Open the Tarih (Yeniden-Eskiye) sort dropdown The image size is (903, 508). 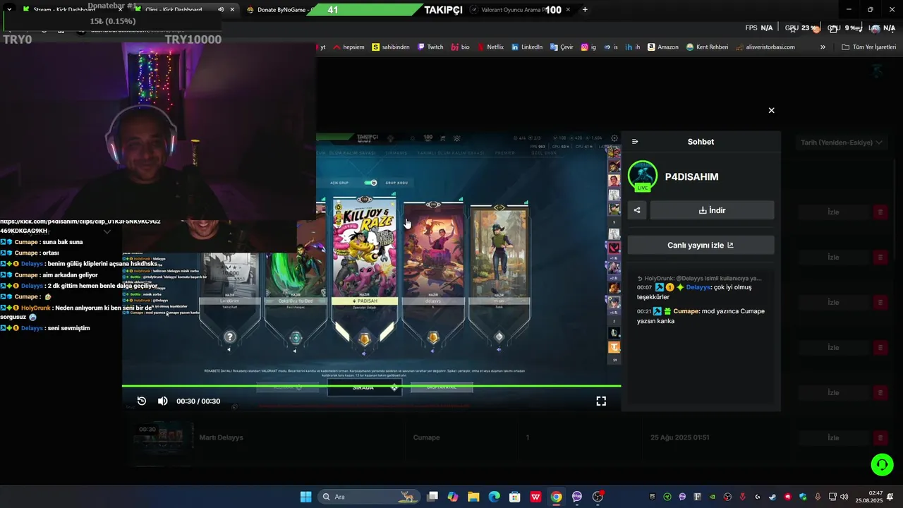pyautogui.click(x=841, y=143)
